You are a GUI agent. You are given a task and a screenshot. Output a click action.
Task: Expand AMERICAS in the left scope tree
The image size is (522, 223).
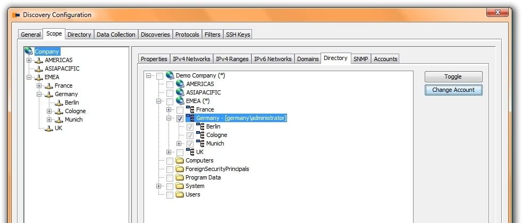pos(29,60)
